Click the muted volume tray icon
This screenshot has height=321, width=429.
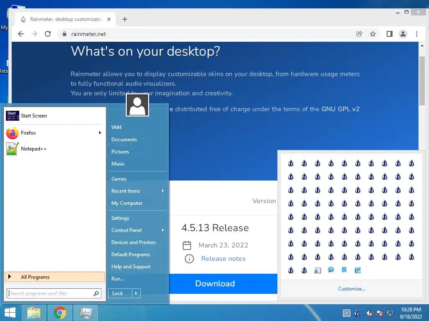[369, 313]
